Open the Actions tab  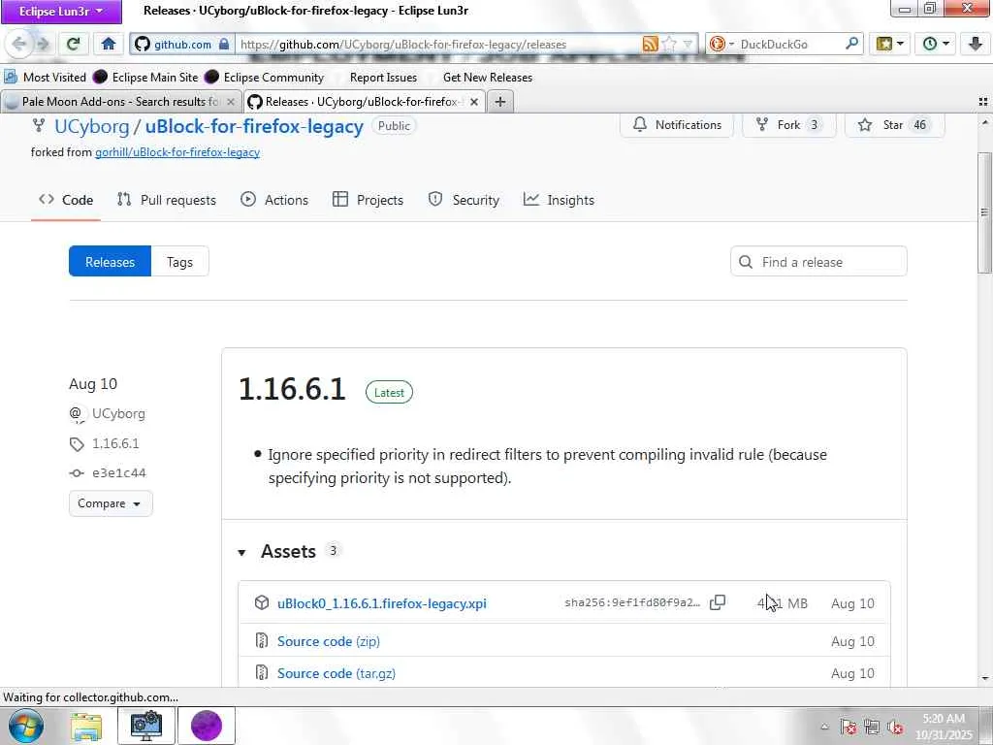click(274, 200)
